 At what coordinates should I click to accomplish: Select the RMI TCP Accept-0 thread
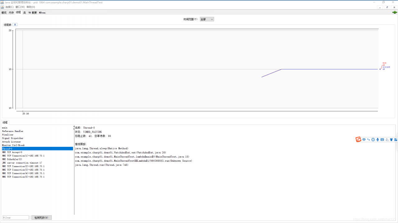pos(37,152)
